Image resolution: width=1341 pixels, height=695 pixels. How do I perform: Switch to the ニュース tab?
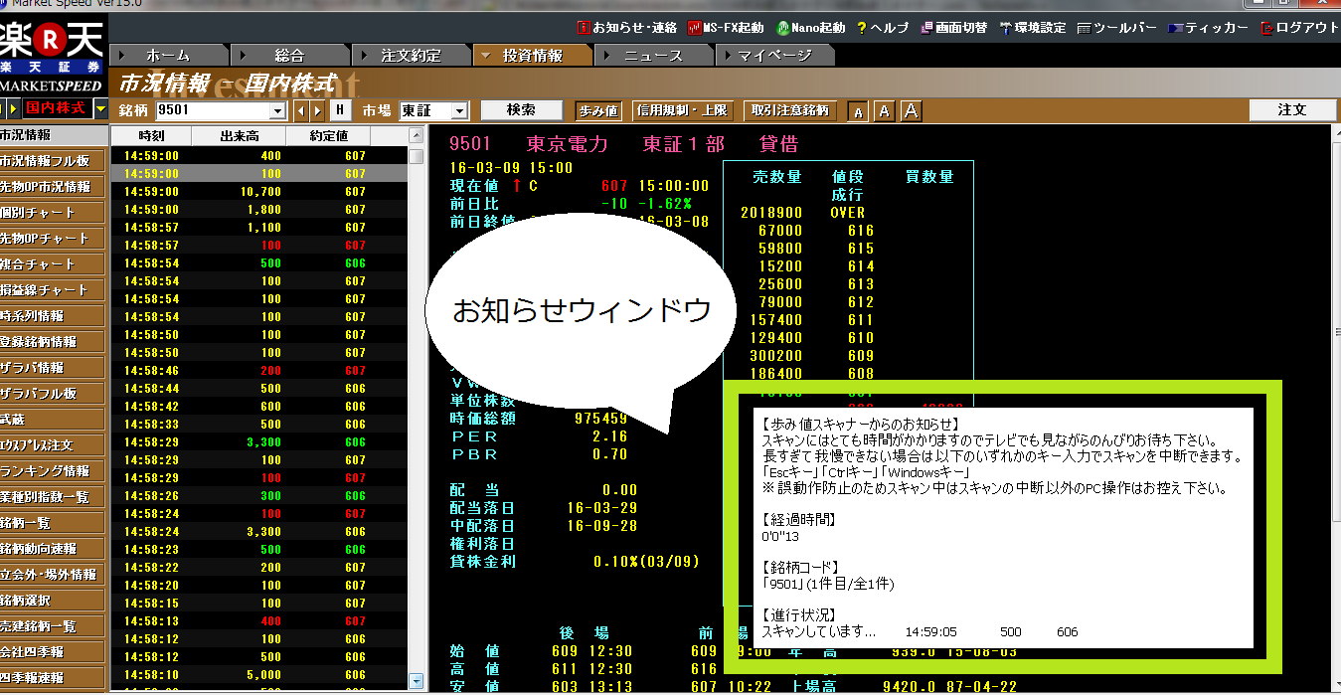pos(653,56)
